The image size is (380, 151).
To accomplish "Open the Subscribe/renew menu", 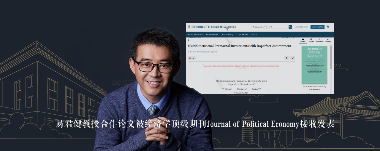I will point(195,35).
